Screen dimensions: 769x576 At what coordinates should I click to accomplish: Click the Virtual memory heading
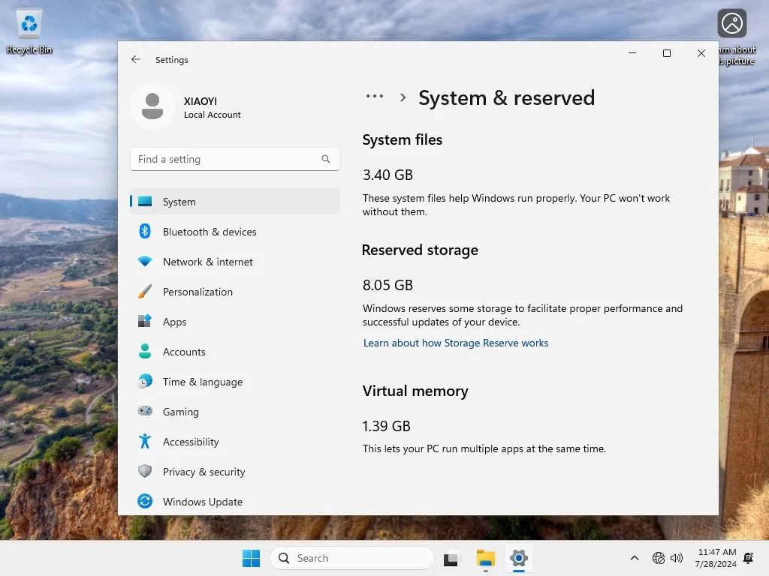click(415, 391)
